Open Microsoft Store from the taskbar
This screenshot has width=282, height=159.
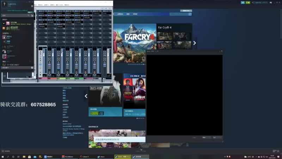coord(29,157)
